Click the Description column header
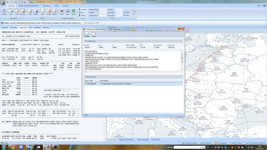The height and width of the screenshot is (150, 267). 141,80
